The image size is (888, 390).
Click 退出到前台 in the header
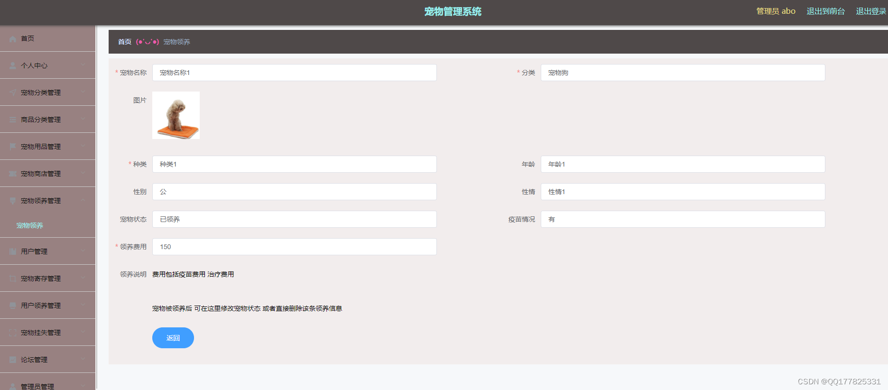(826, 11)
